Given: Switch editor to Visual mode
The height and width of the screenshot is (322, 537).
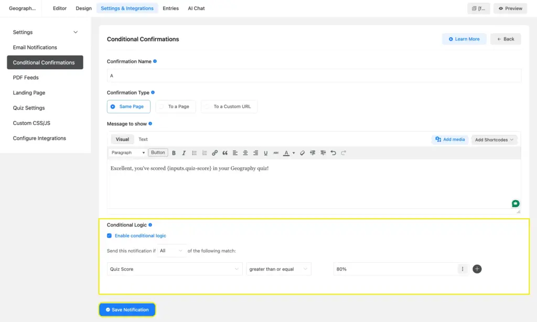Looking at the screenshot, I should 122,139.
